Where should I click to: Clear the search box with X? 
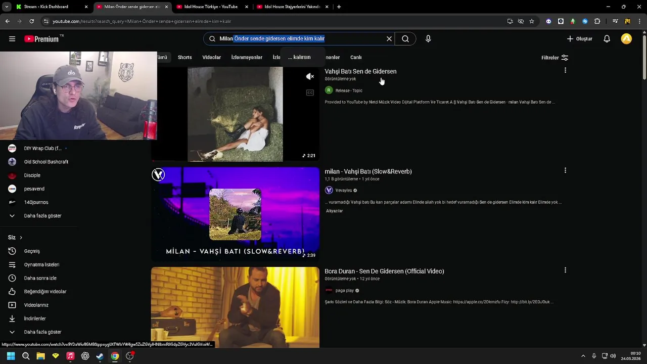click(389, 39)
